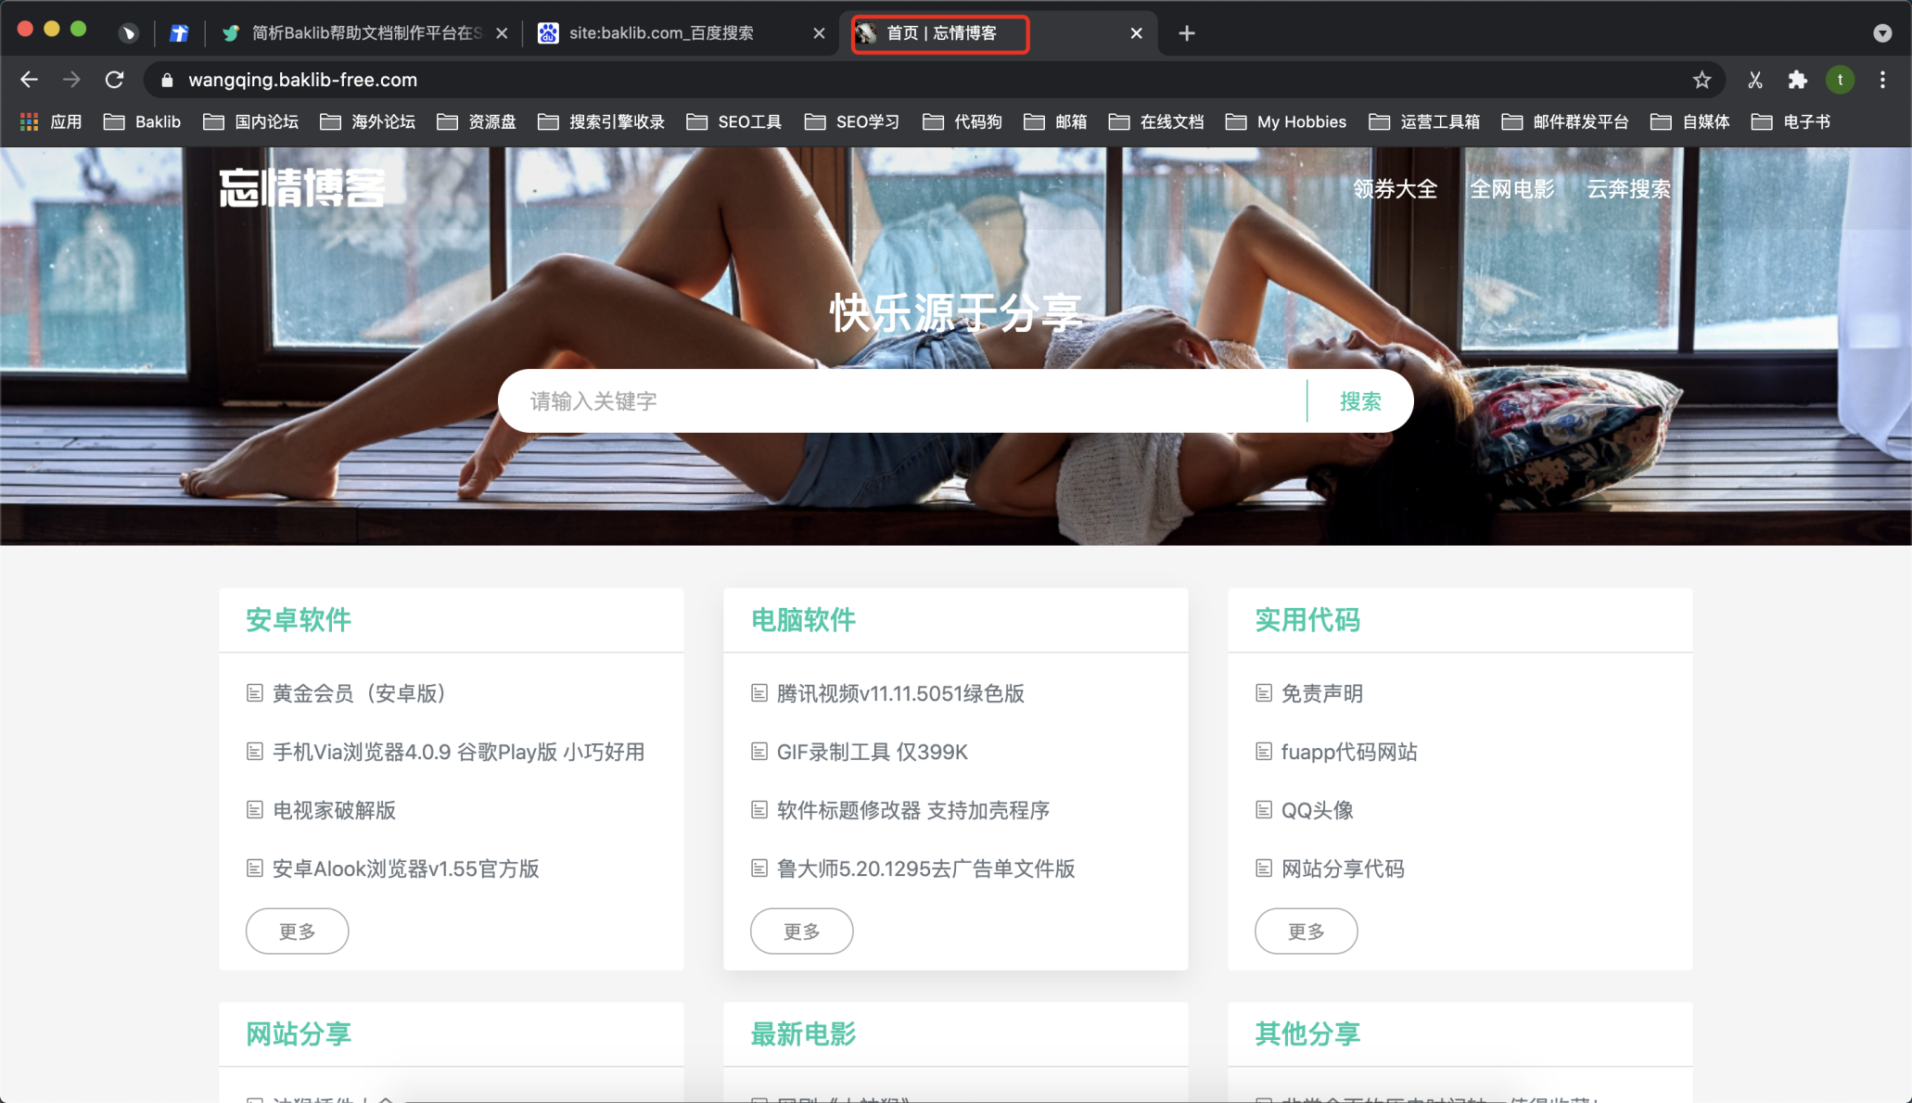This screenshot has height=1103, width=1912.
Task: Click the green profile avatar icon
Action: (x=1840, y=80)
